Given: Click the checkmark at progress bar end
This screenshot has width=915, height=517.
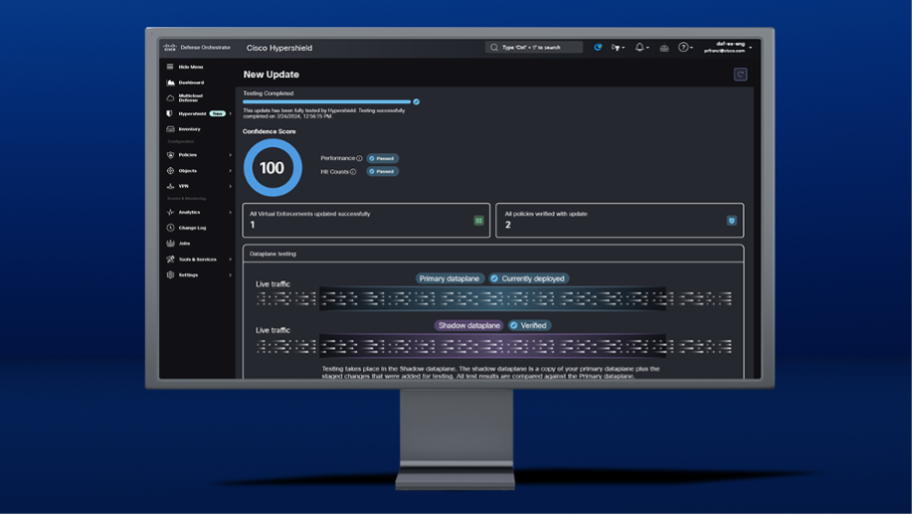Looking at the screenshot, I should tap(416, 102).
